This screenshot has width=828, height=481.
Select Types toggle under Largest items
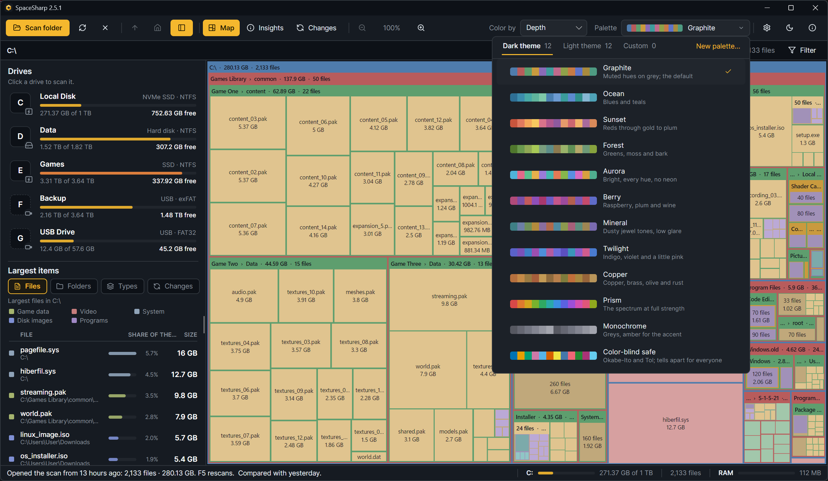point(122,286)
